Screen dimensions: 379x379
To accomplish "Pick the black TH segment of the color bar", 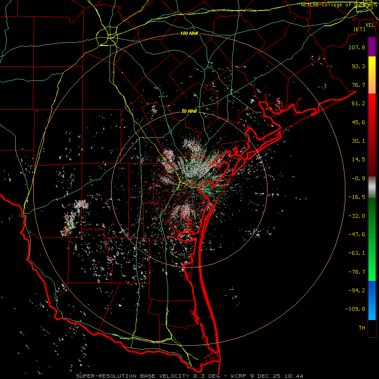I will coord(372,329).
